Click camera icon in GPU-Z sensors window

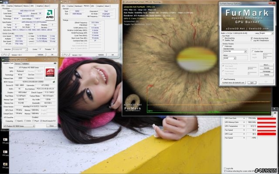[275, 113]
